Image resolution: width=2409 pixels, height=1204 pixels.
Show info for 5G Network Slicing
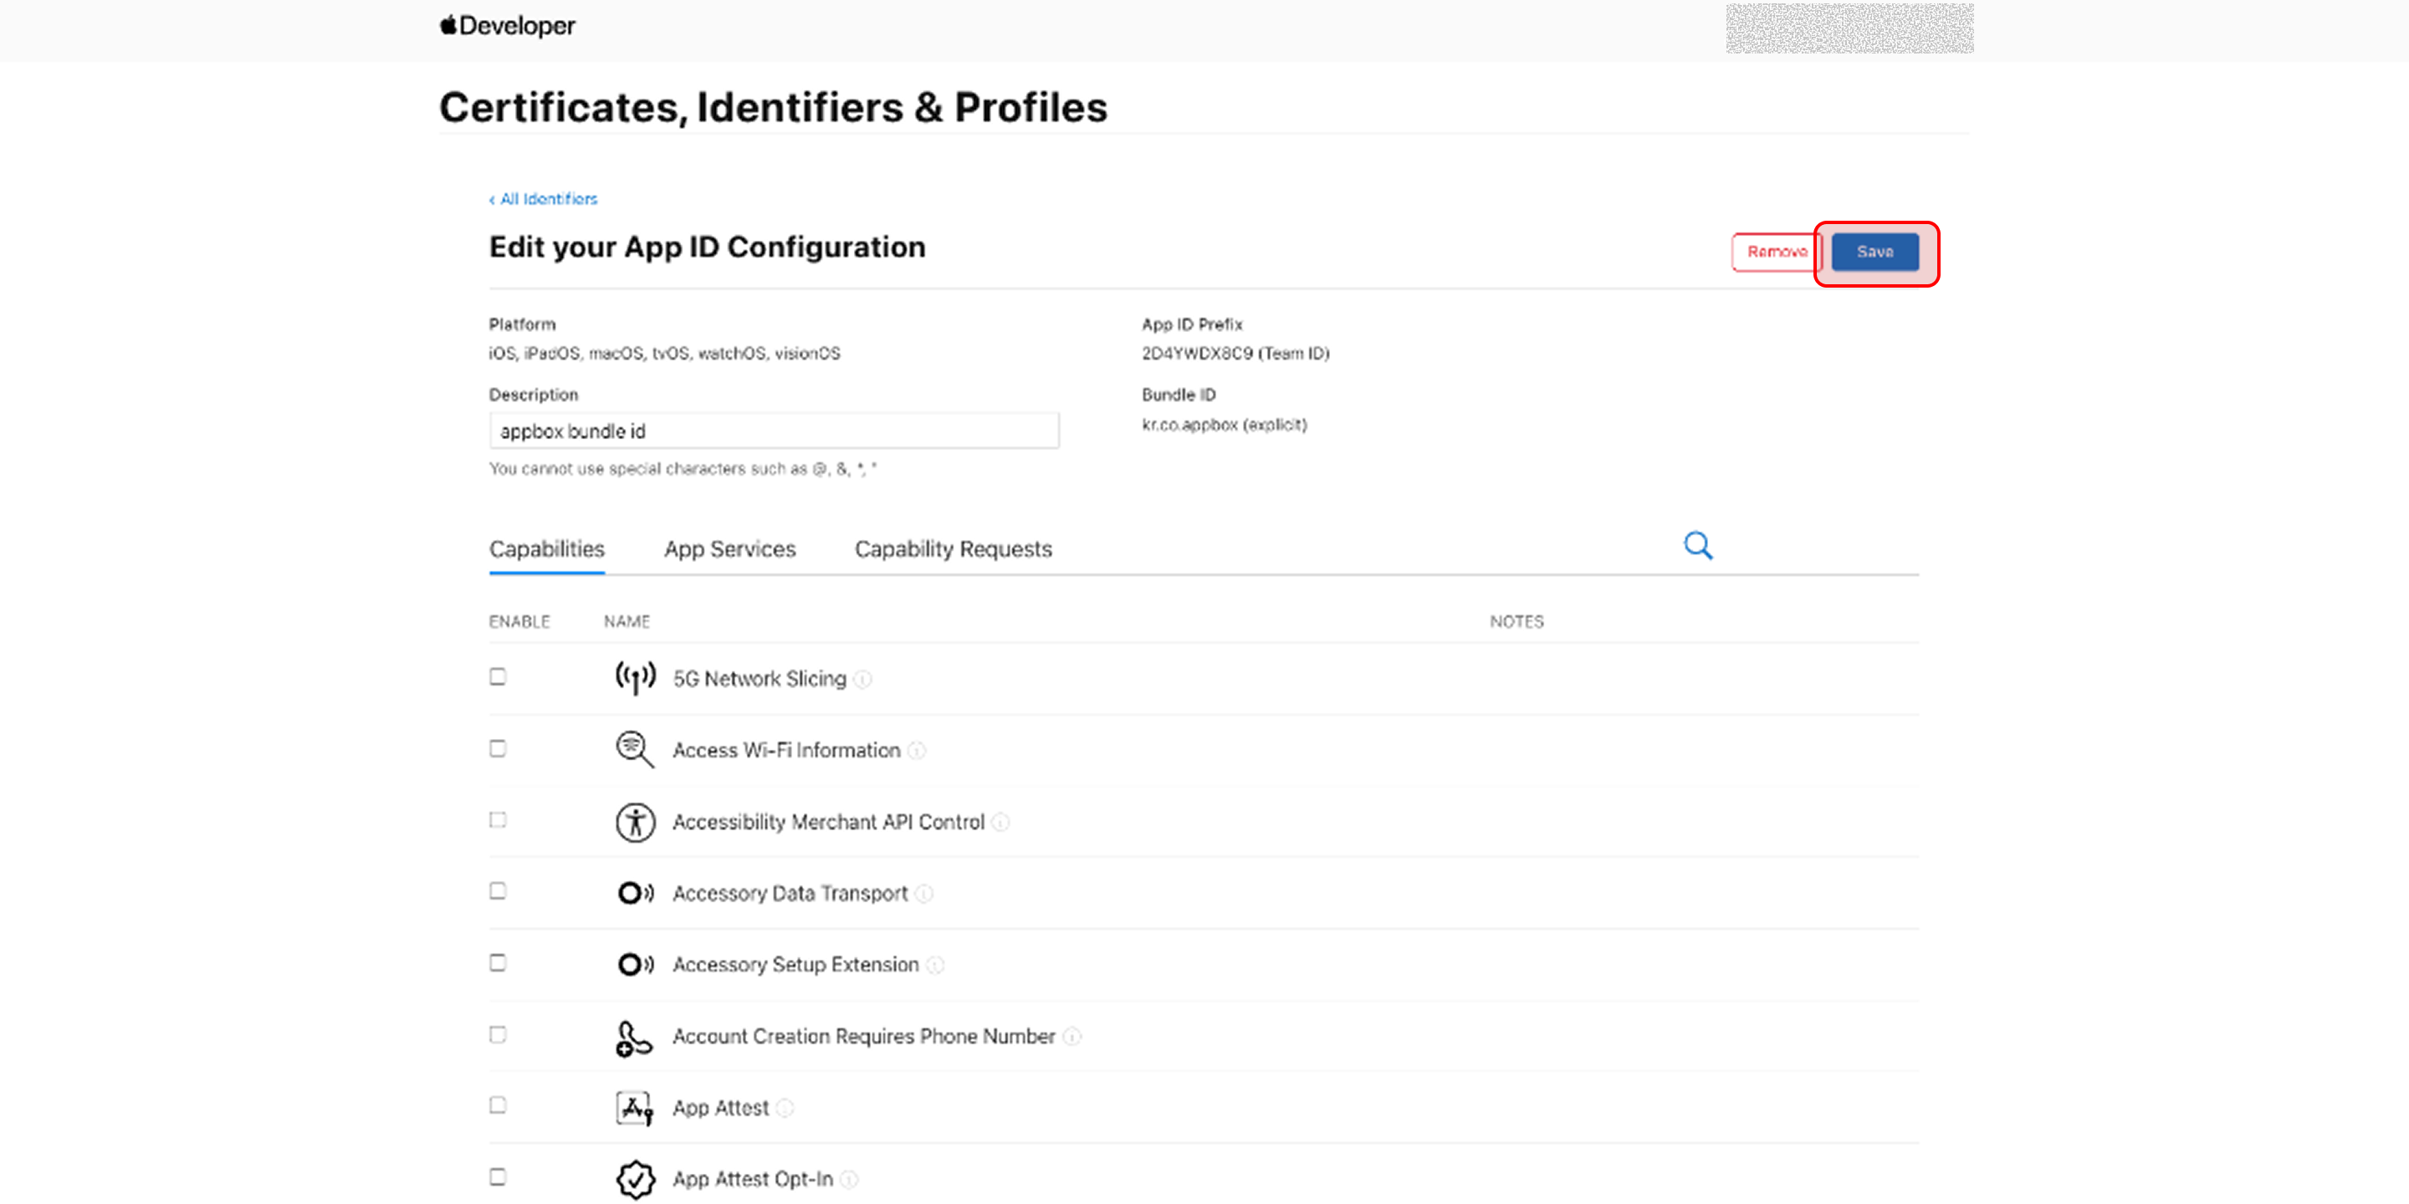pos(862,680)
